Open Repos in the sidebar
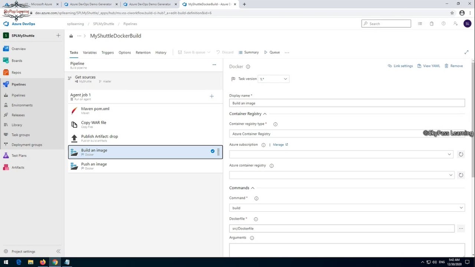This screenshot has width=475, height=267. point(16,73)
